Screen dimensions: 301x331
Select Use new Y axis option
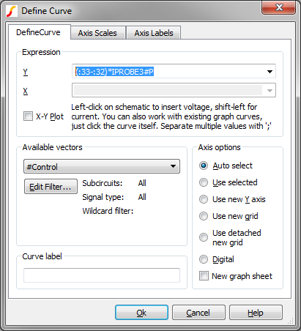tap(204, 199)
